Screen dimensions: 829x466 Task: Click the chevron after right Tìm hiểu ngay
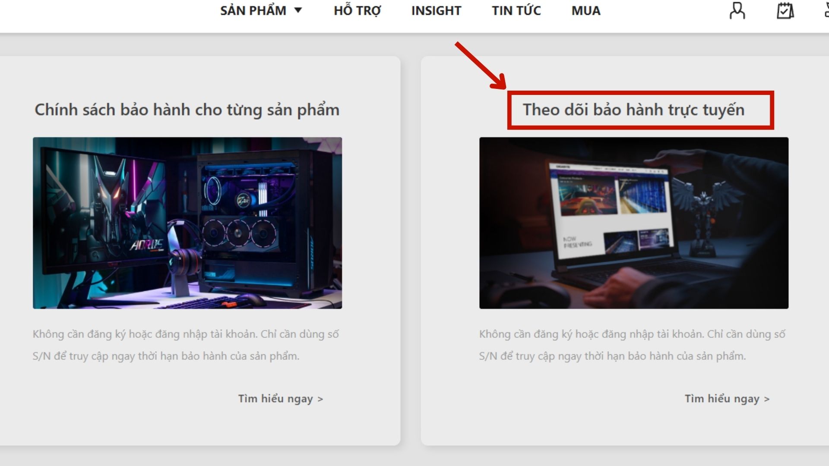pos(766,399)
